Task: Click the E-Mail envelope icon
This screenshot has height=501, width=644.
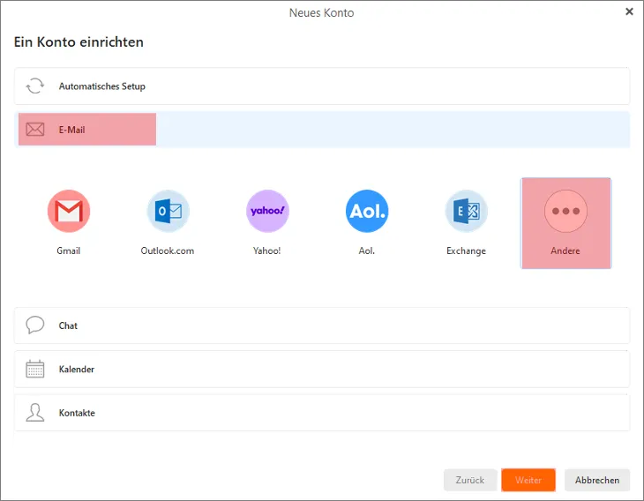Action: click(x=35, y=130)
